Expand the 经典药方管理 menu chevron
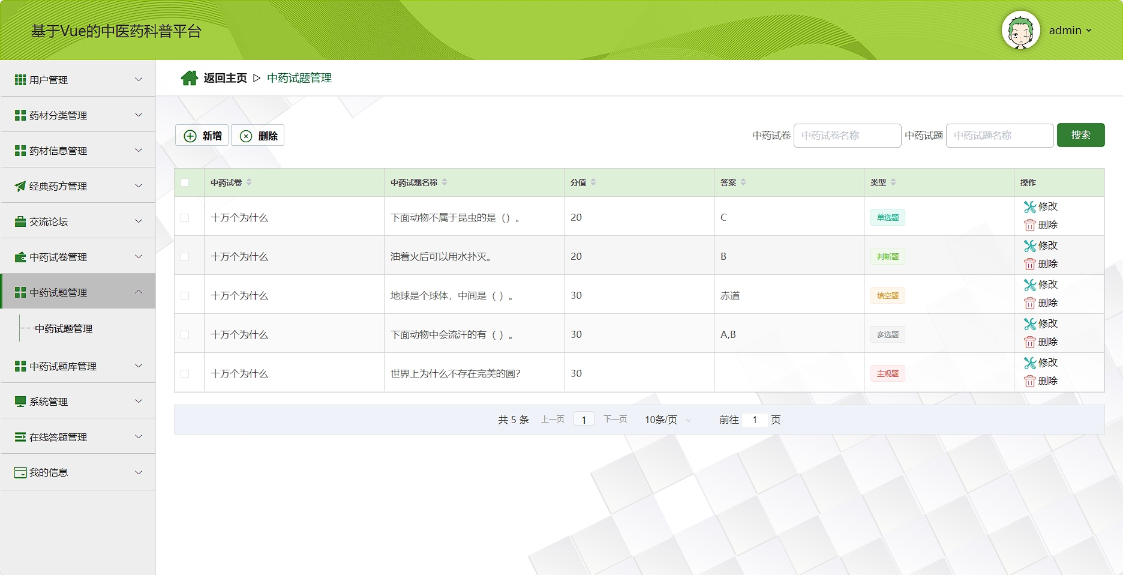The image size is (1123, 575). 139,185
